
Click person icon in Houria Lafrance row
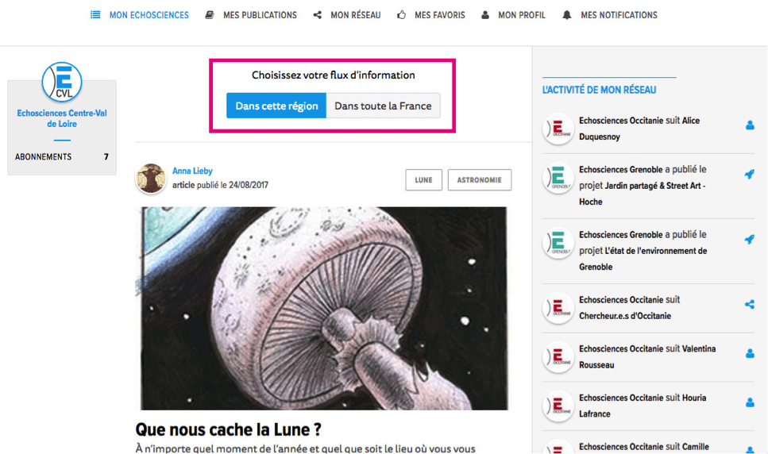(x=750, y=402)
